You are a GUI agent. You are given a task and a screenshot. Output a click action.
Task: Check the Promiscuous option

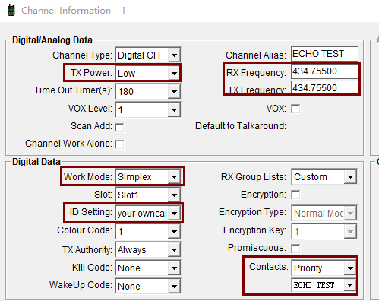[x=295, y=249]
